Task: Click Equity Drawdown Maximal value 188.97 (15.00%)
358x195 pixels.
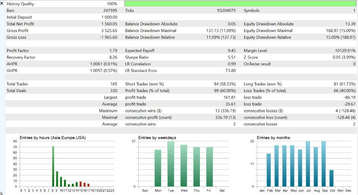Action: pos(340,30)
